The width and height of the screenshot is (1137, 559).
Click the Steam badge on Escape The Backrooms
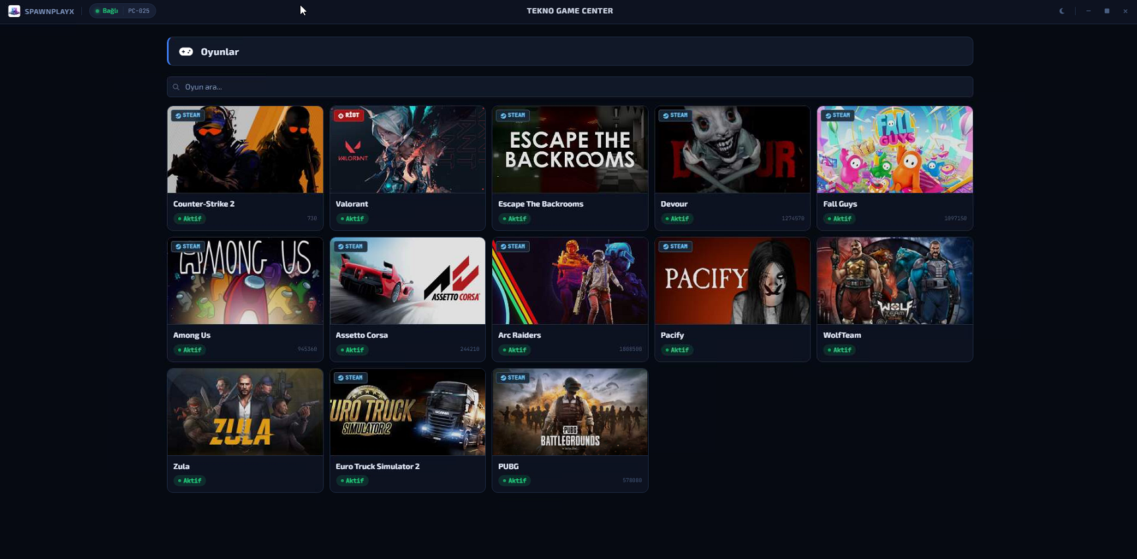tap(513, 115)
